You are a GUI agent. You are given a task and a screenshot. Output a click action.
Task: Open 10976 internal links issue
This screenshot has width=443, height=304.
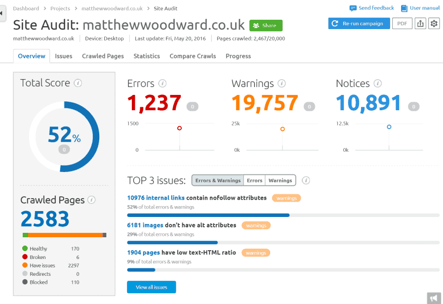[x=156, y=198]
